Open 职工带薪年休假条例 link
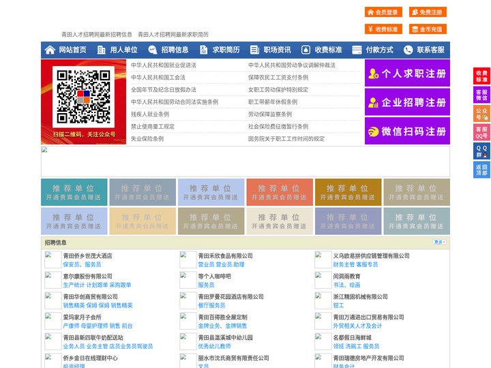 point(273,102)
